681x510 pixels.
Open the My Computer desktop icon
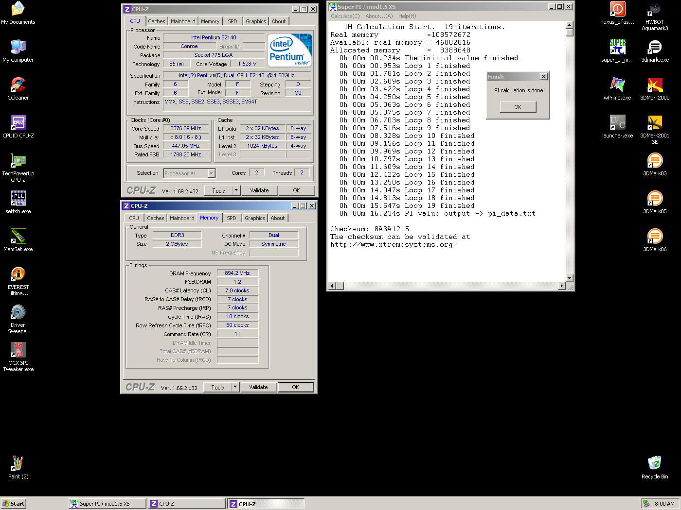(x=18, y=51)
